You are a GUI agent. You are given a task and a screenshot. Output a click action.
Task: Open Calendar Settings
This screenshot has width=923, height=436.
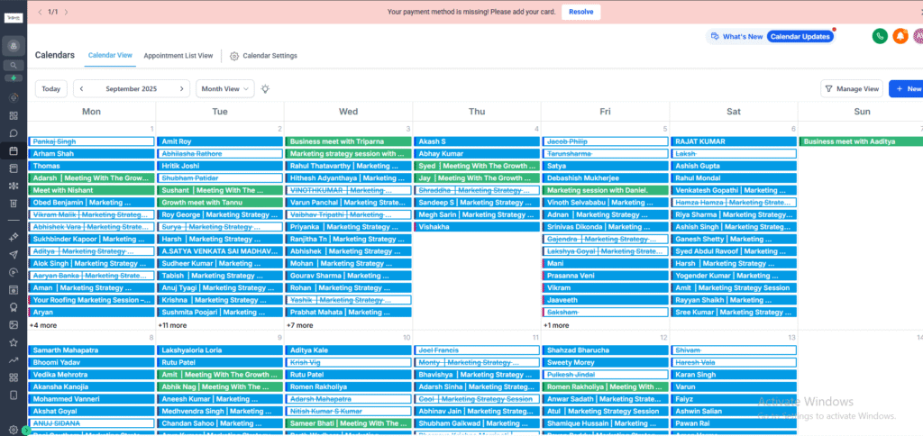point(263,56)
